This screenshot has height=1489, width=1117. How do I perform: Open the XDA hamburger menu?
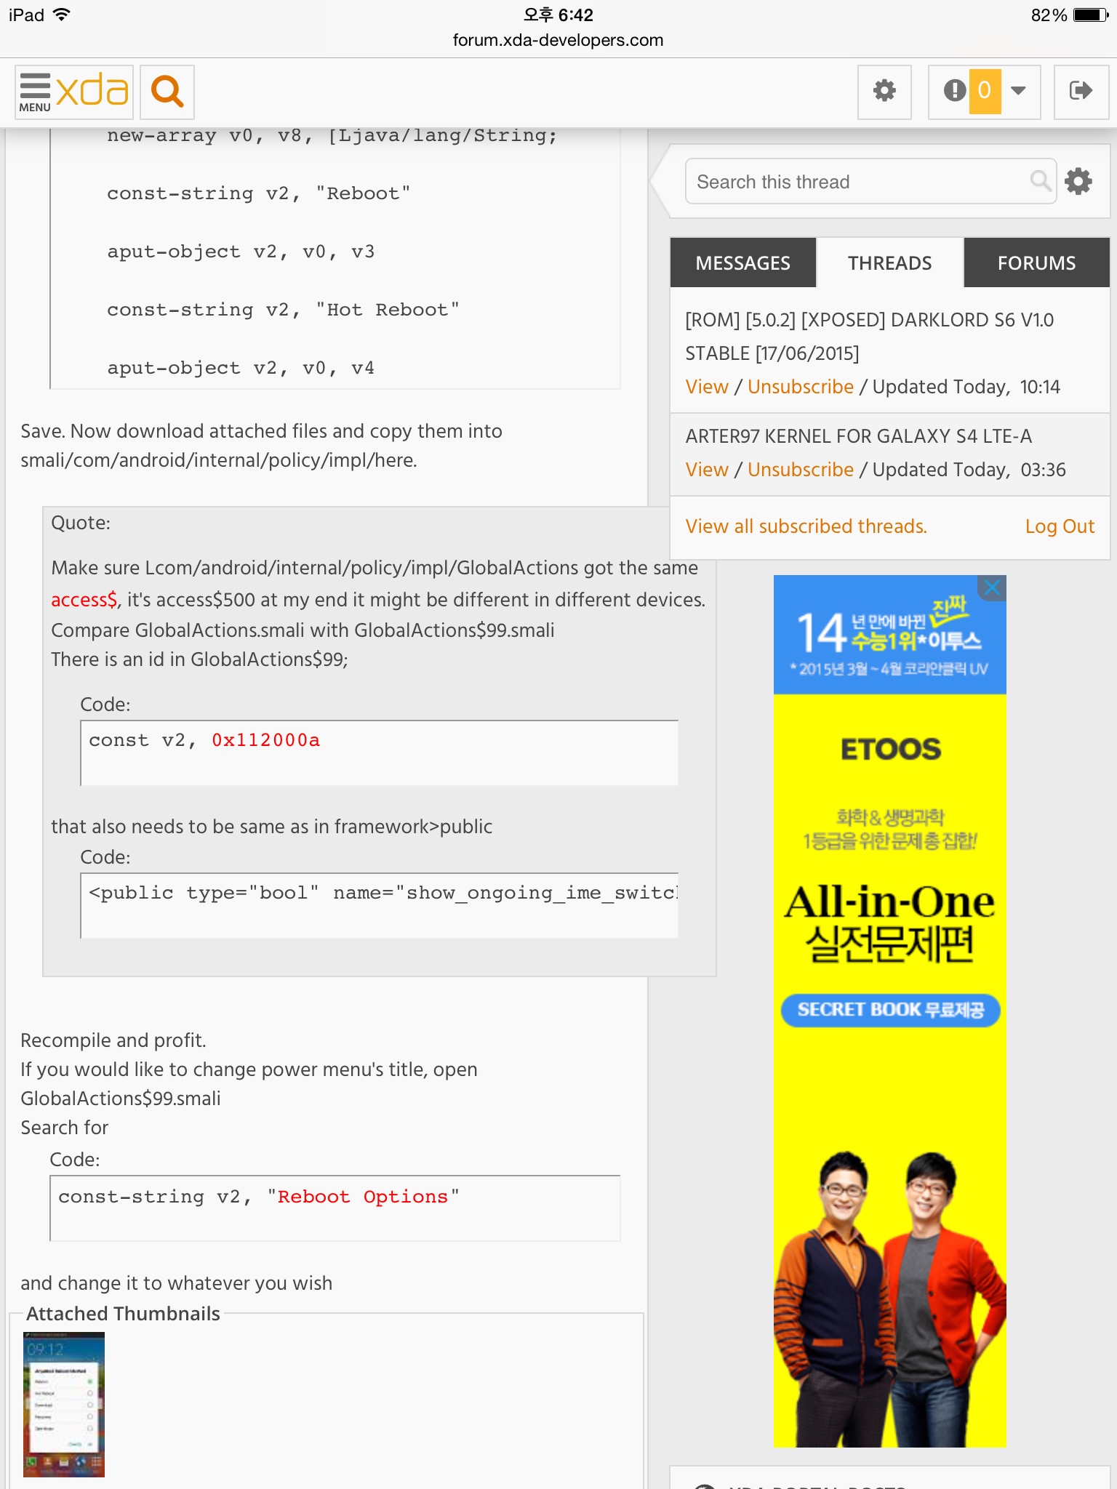pos(35,92)
